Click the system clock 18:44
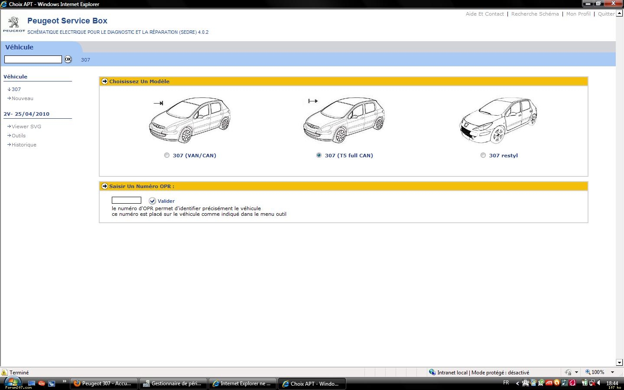624x390 pixels. (612, 383)
